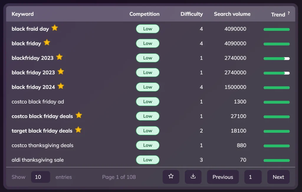This screenshot has width=302, height=192.
Task: Unfavorite "black fraid day" via its star icon
Action: pyautogui.click(x=55, y=28)
